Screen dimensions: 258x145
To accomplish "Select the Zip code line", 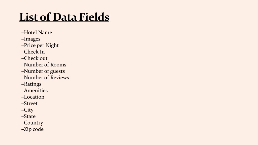I will [33, 129].
